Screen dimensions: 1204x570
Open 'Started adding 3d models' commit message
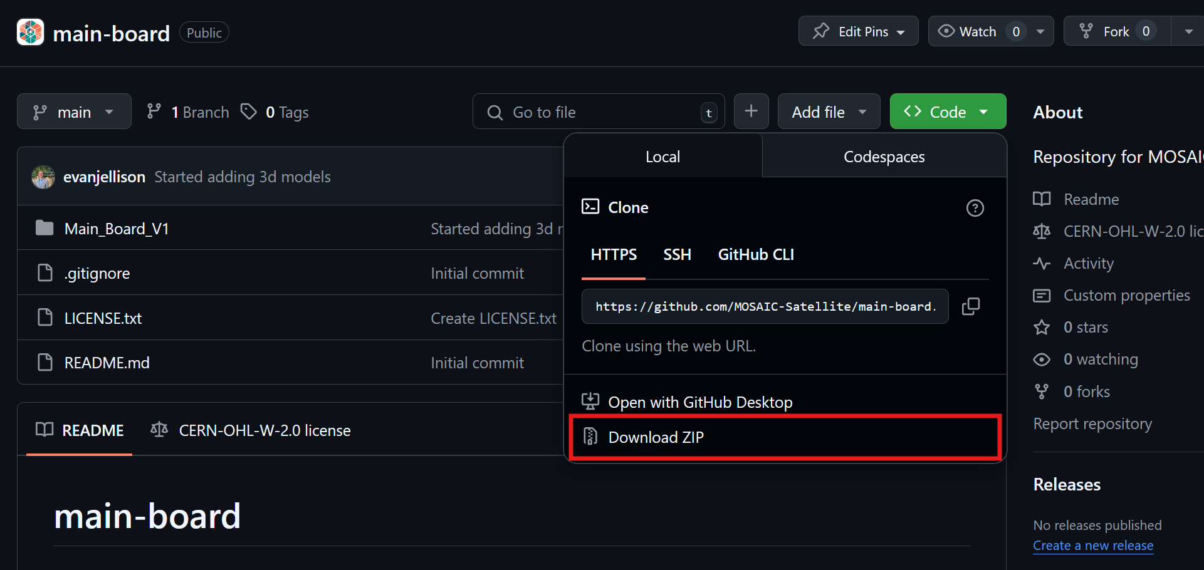point(243,177)
